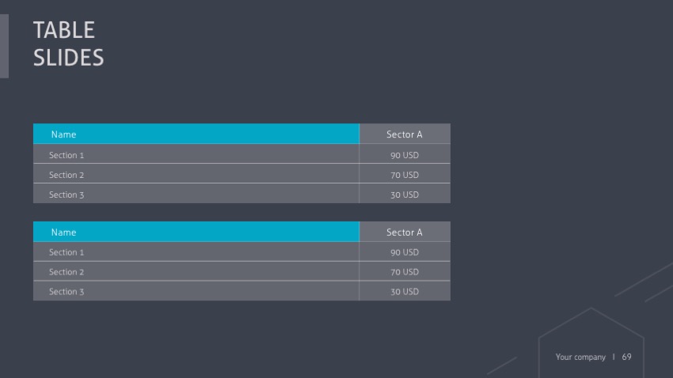Select the "30 USD" cell in the top table
This screenshot has height=378, width=673.
pos(404,195)
